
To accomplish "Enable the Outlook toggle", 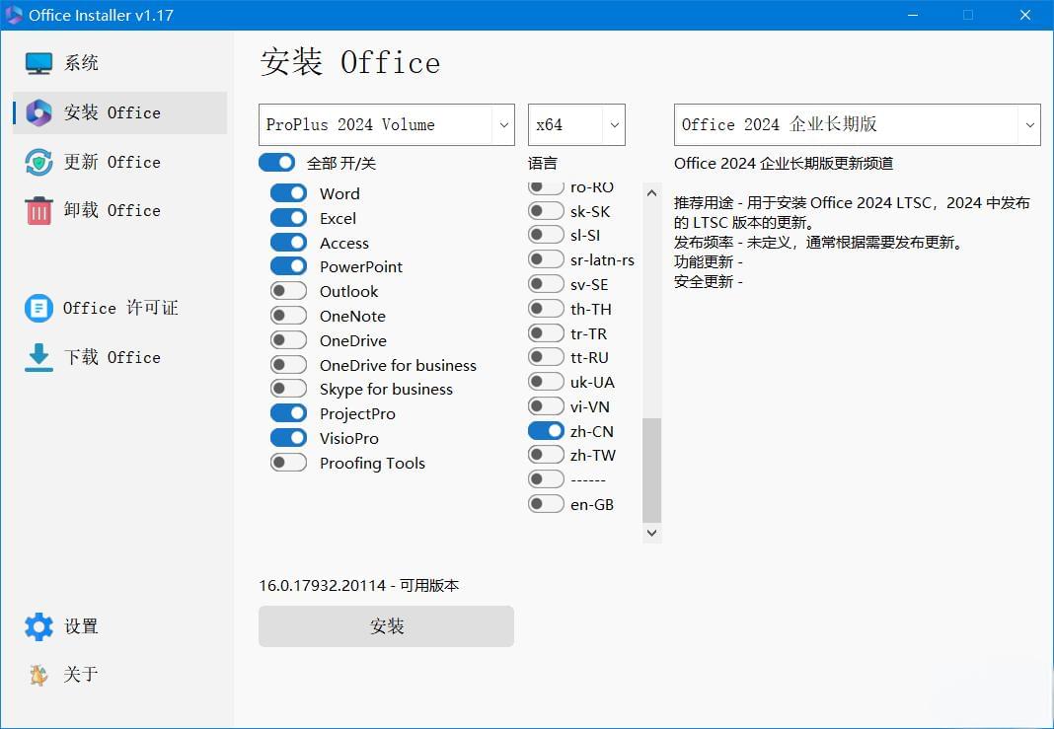I will (x=288, y=291).
